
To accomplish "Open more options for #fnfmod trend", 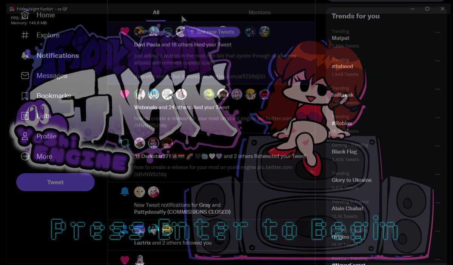I will pyautogui.click(x=438, y=61).
